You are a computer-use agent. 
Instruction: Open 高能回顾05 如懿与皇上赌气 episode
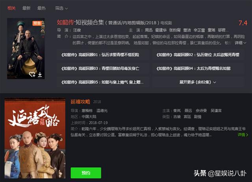click(103, 82)
